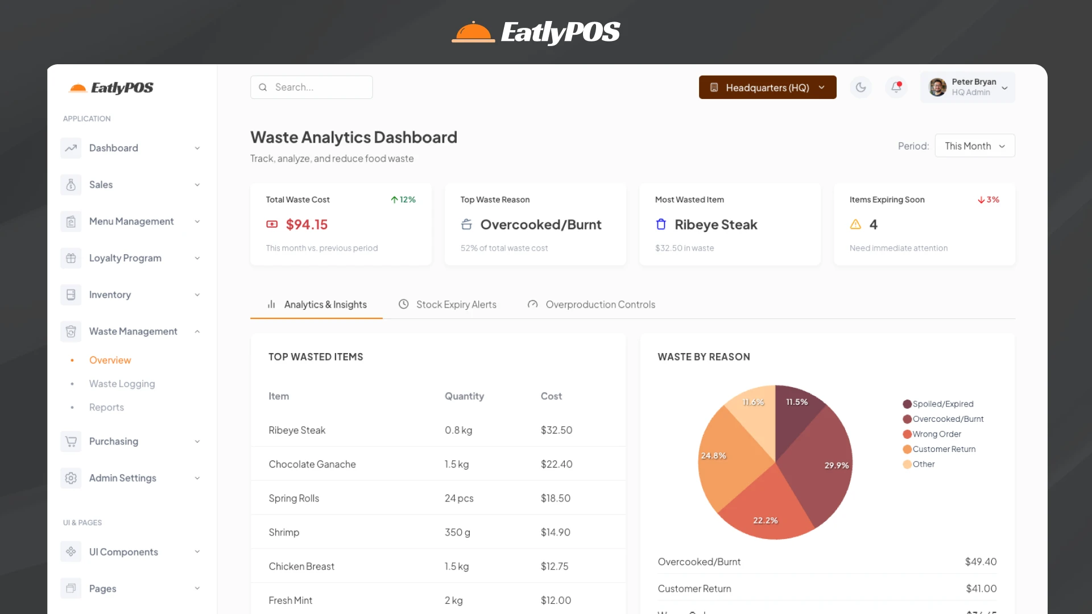Click the Sales money bag icon

point(71,185)
